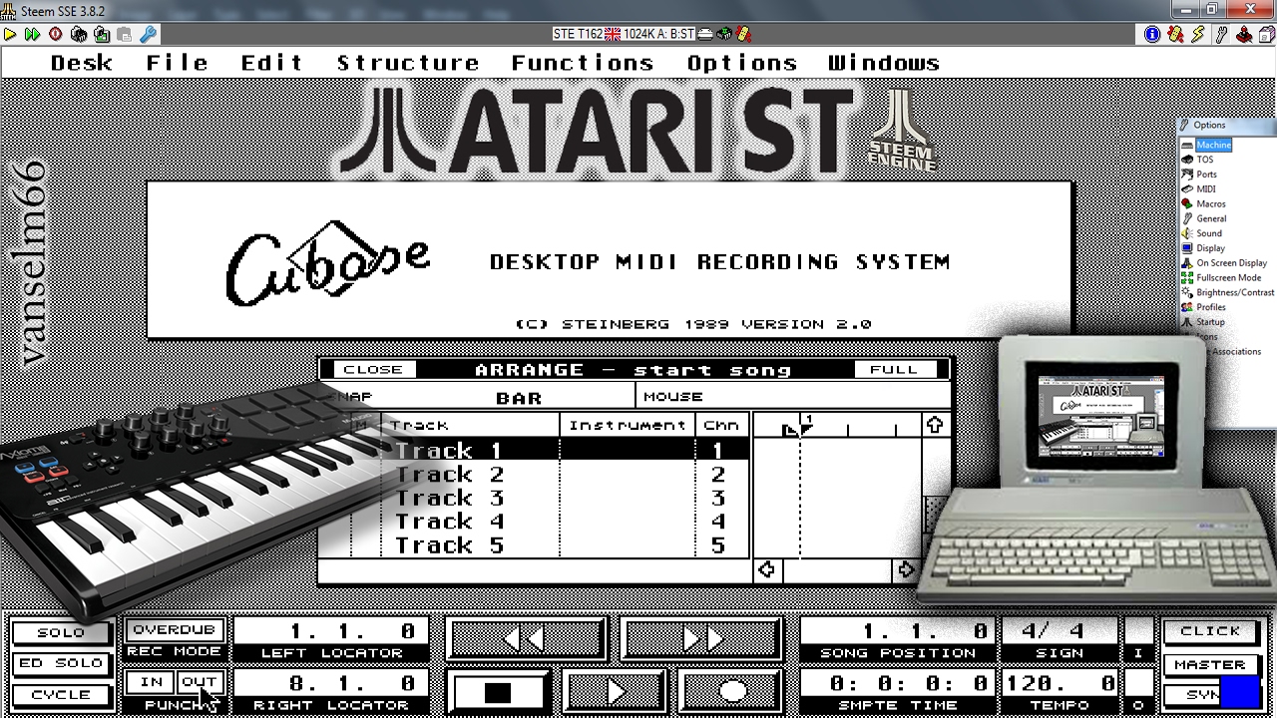Click the yellow Run emulation arrow icon
The height and width of the screenshot is (718, 1277).
point(10,34)
